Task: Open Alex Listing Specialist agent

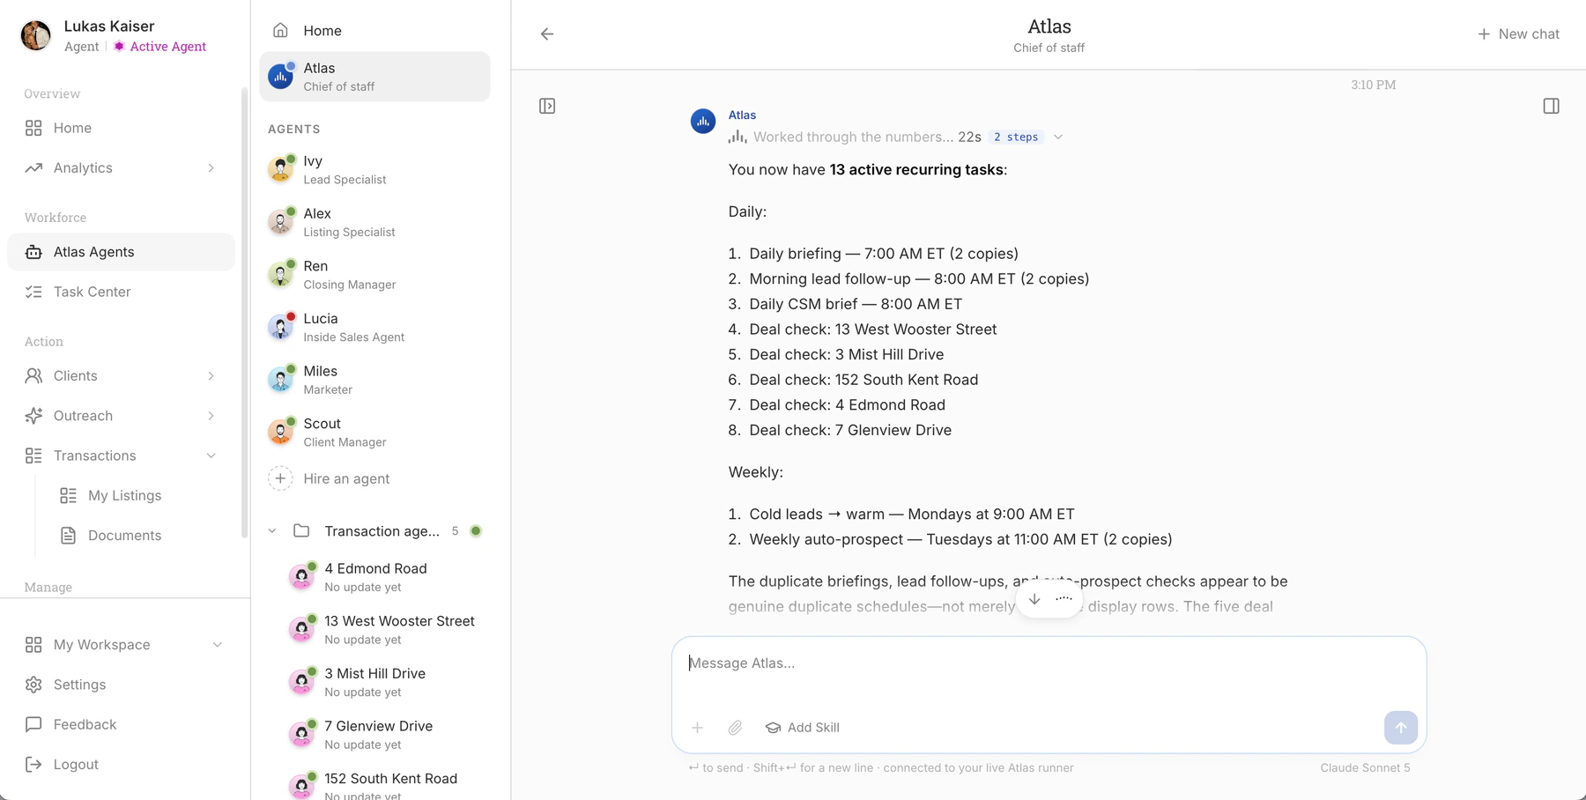Action: tap(375, 222)
